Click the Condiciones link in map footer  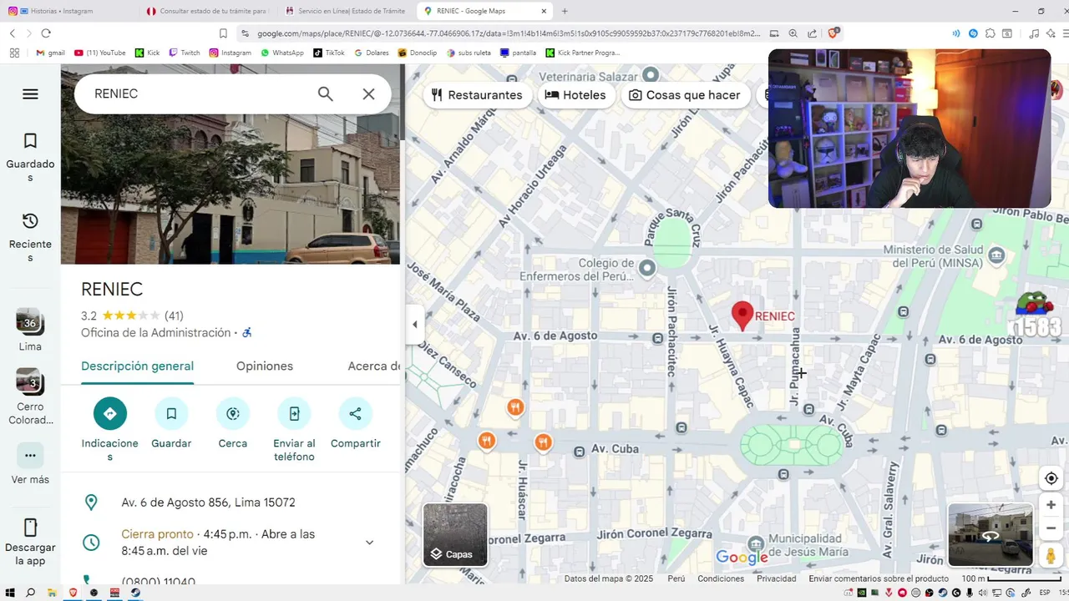[721, 578]
